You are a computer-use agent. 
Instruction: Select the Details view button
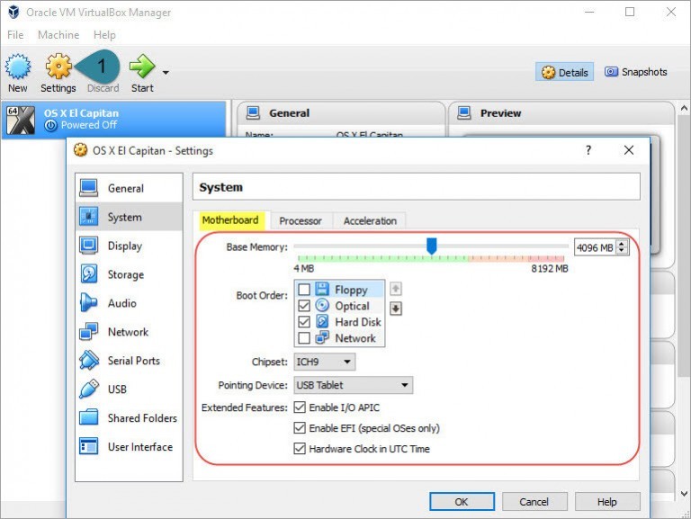point(564,72)
